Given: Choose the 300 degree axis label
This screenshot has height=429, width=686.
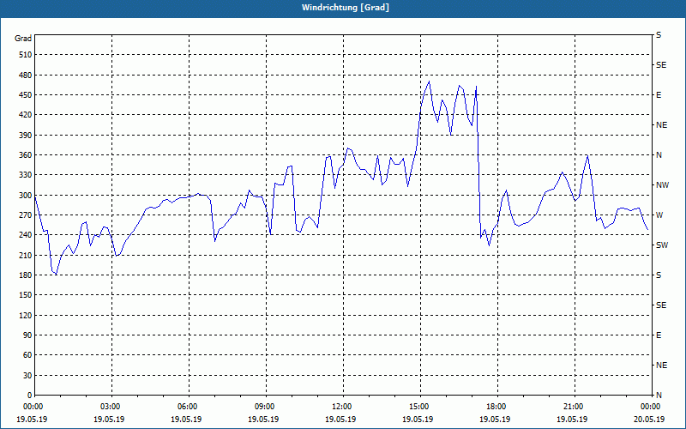Looking at the screenshot, I should point(26,196).
